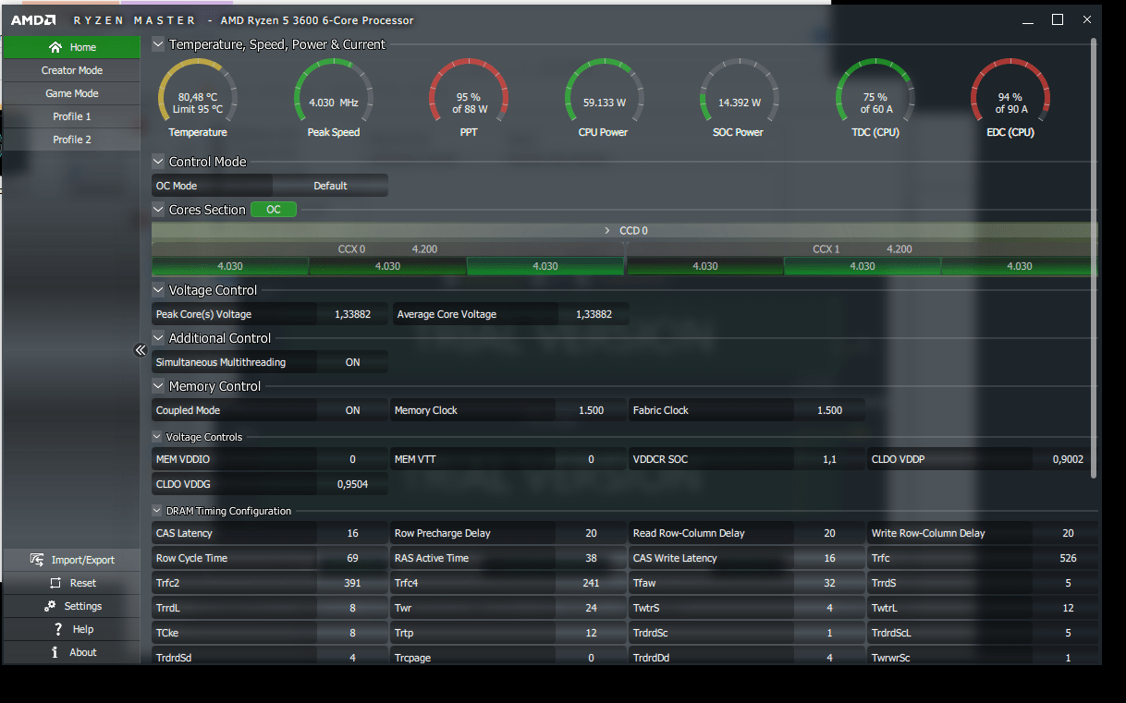Image resolution: width=1126 pixels, height=703 pixels.
Task: Click the MEM VTT value
Action: coord(591,459)
